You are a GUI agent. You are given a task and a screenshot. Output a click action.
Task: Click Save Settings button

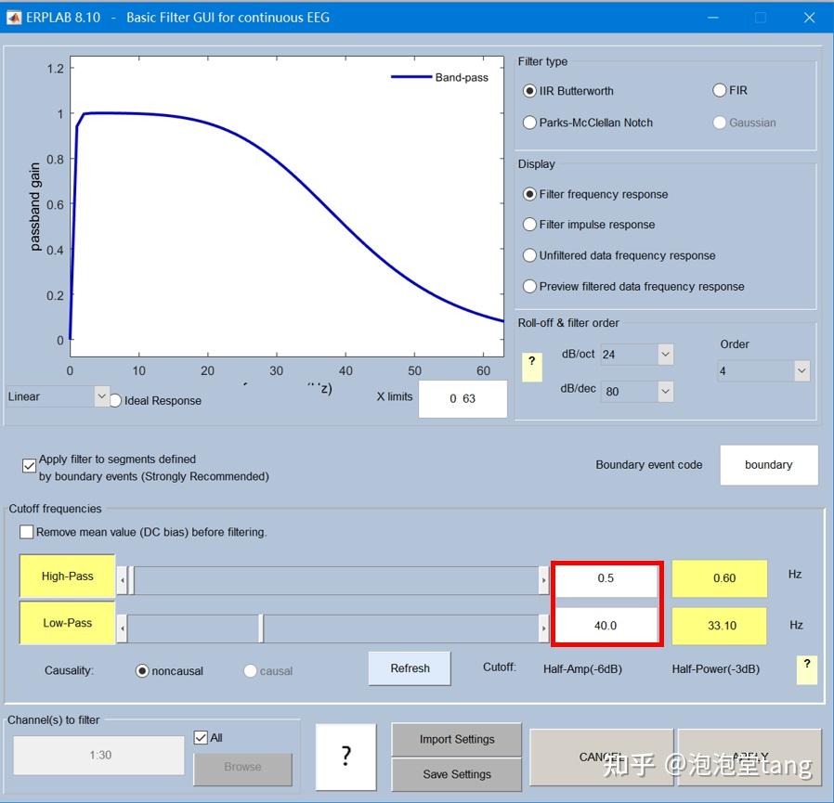click(x=457, y=774)
